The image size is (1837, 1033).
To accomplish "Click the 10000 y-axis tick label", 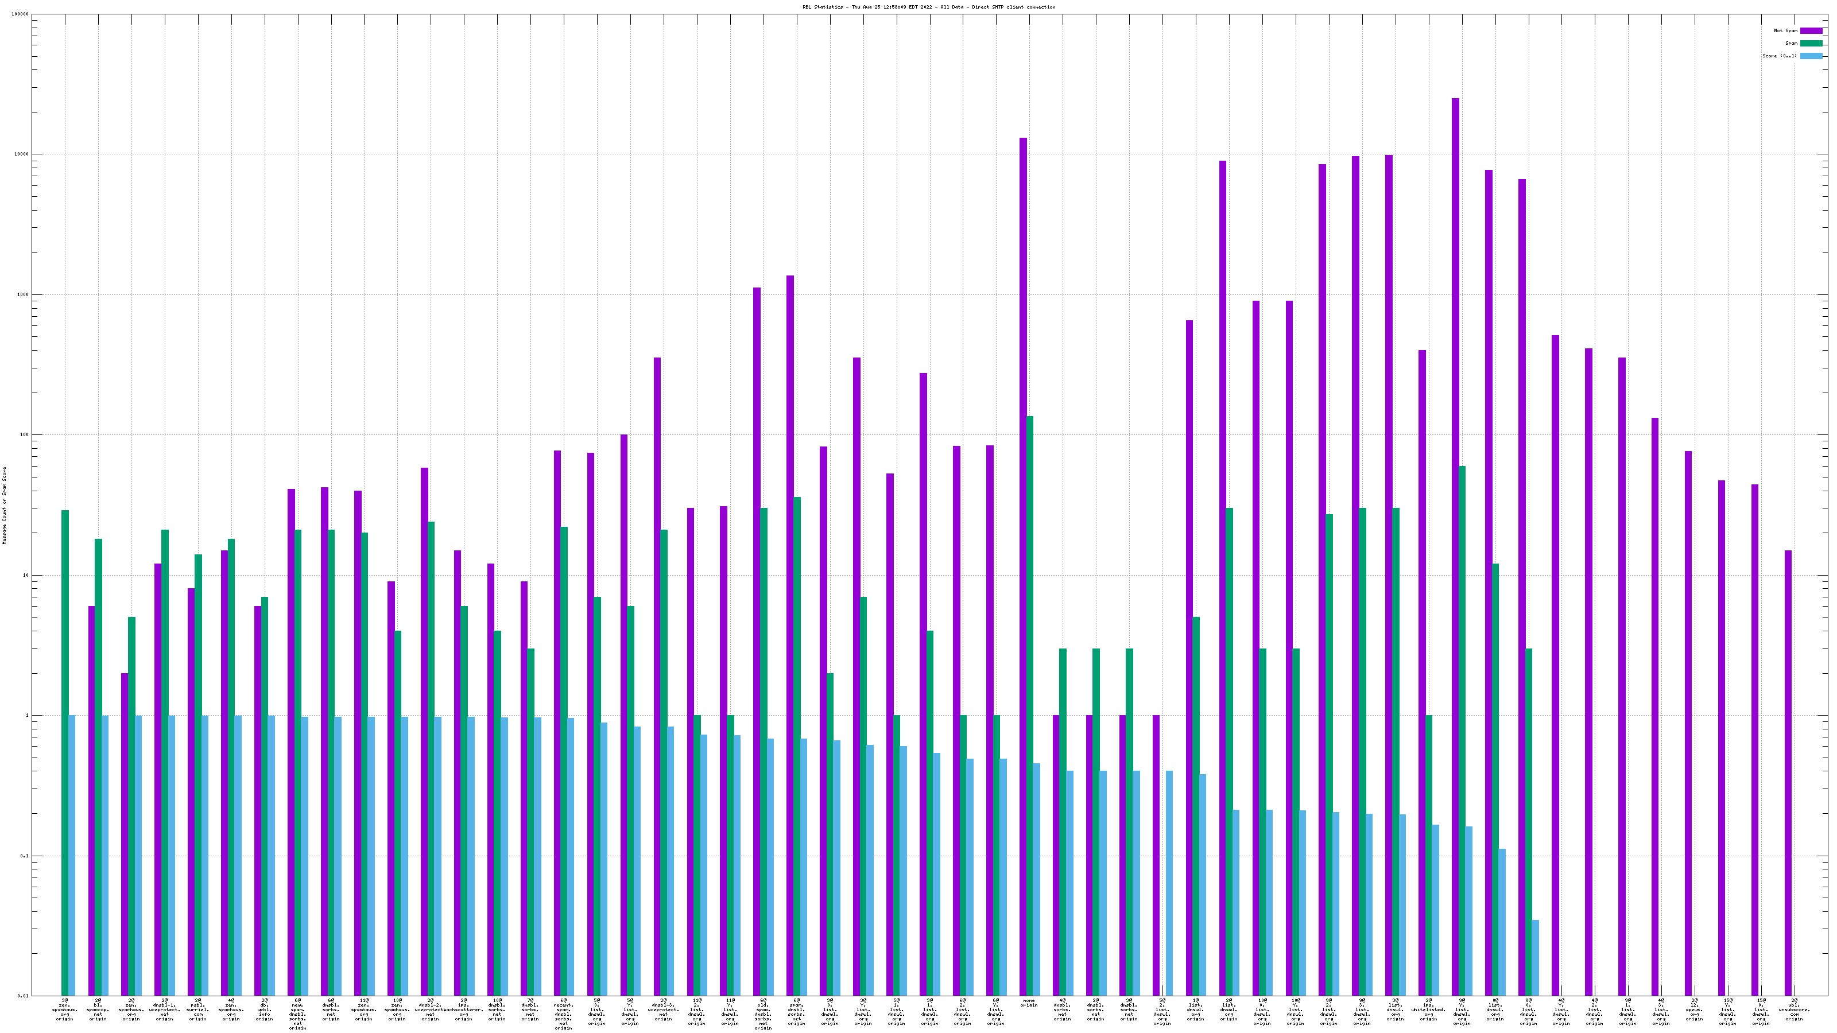I will pos(22,155).
